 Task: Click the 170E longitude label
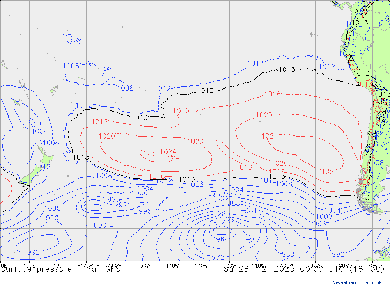(30, 265)
